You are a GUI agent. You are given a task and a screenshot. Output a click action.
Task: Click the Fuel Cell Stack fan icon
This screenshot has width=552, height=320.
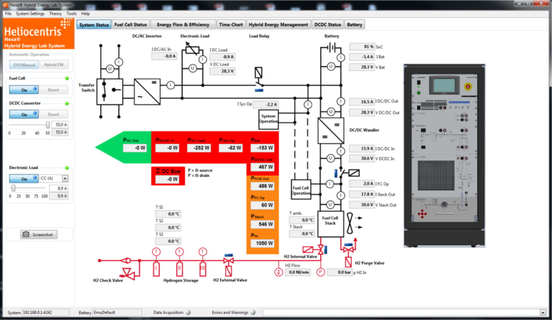[x=350, y=223]
